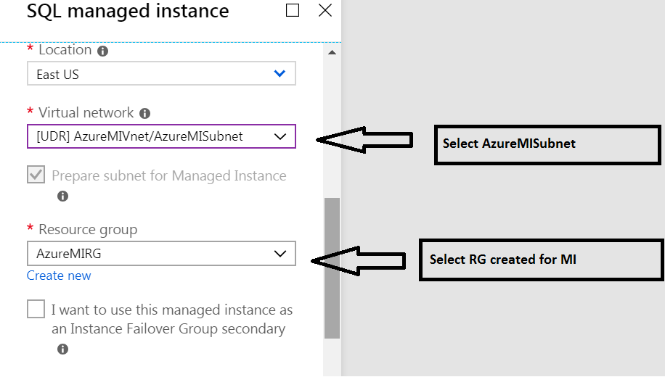Click info icon under Prepare subnet checkbox

(62, 196)
